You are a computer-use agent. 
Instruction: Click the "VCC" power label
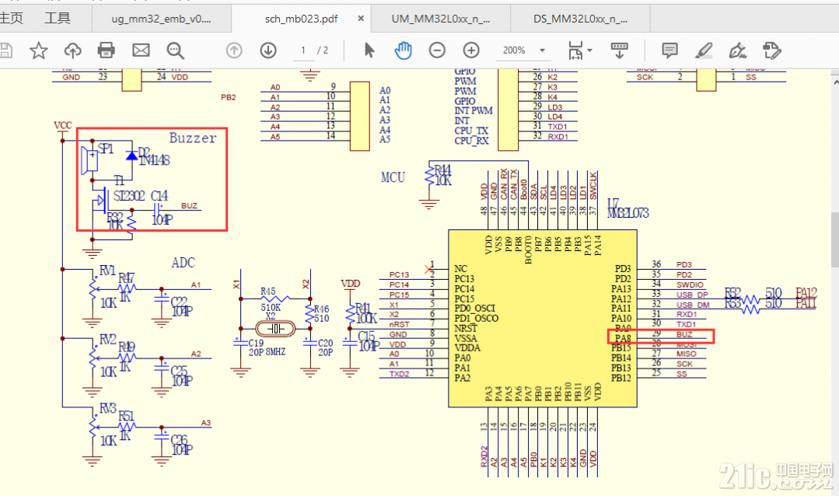click(x=63, y=125)
